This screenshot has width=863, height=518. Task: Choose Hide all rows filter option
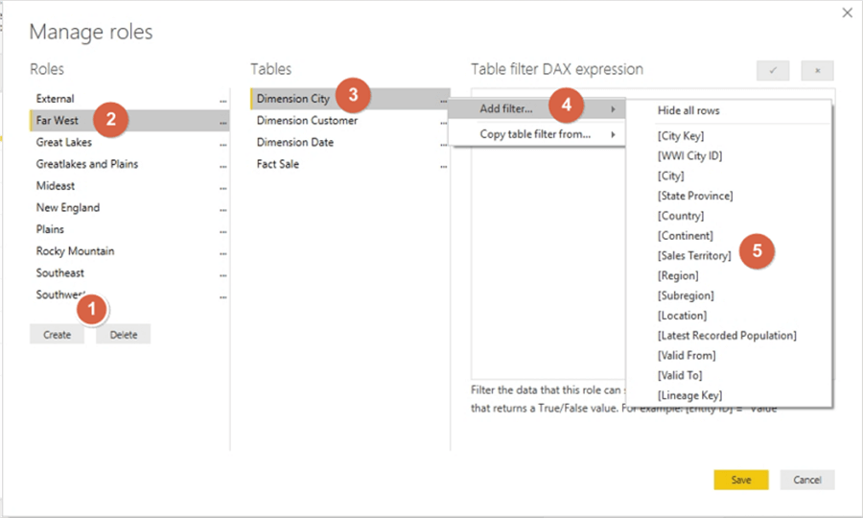[688, 111]
